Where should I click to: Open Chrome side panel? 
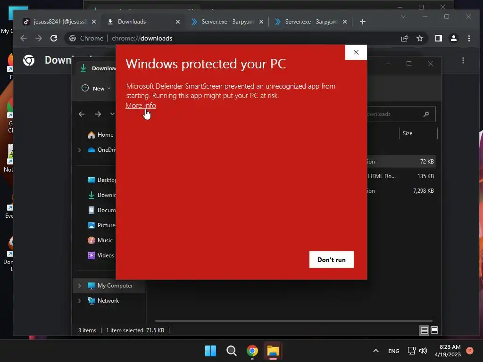click(438, 38)
